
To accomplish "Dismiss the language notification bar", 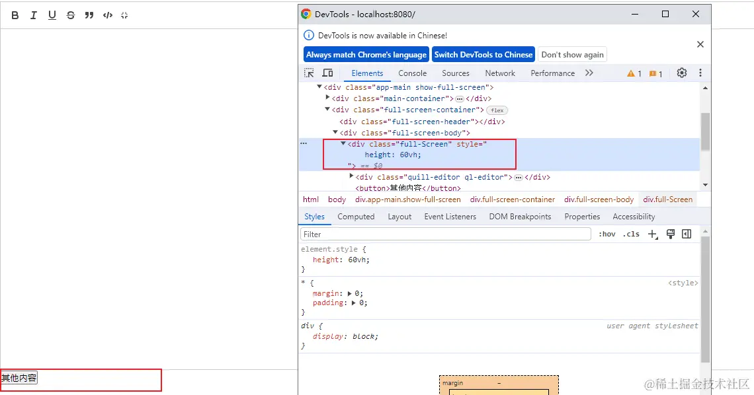I will pos(700,44).
